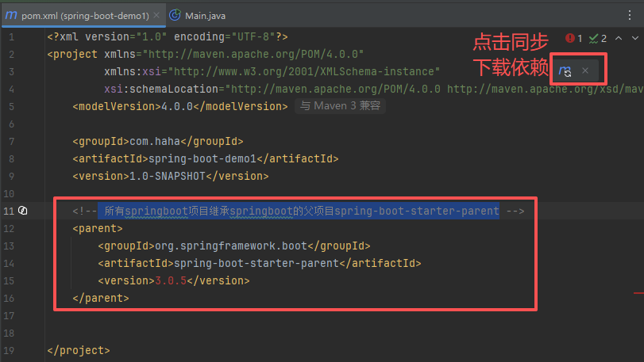This screenshot has height=362, width=644.
Task: Open the editor tabs kebab menu
Action: [630, 16]
